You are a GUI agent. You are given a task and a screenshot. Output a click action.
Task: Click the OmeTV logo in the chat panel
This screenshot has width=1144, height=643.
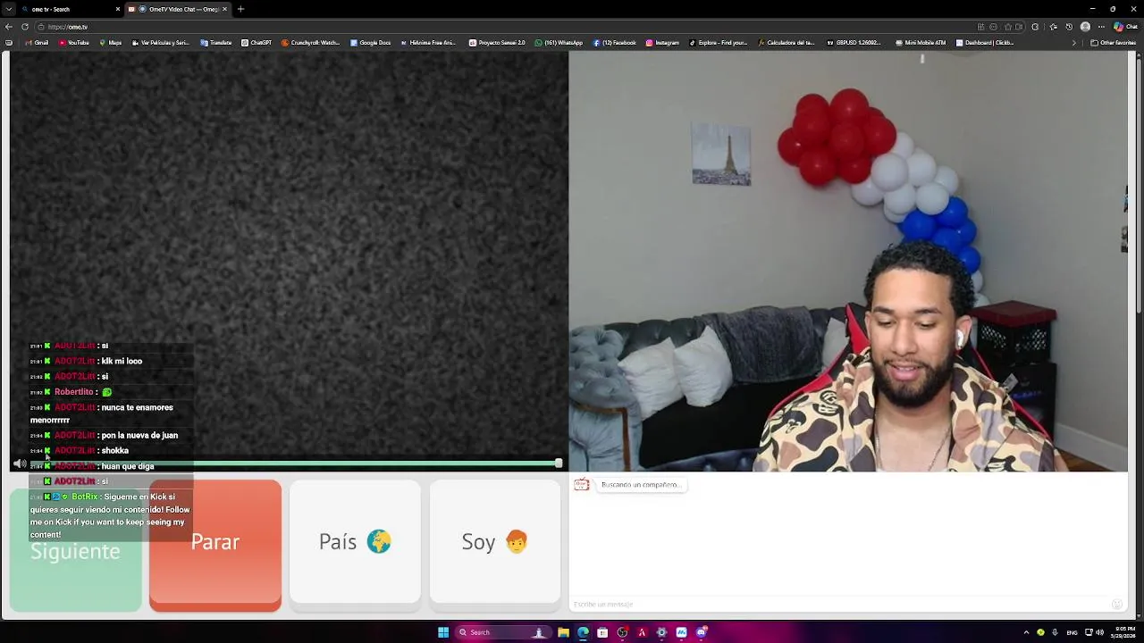pyautogui.click(x=581, y=484)
